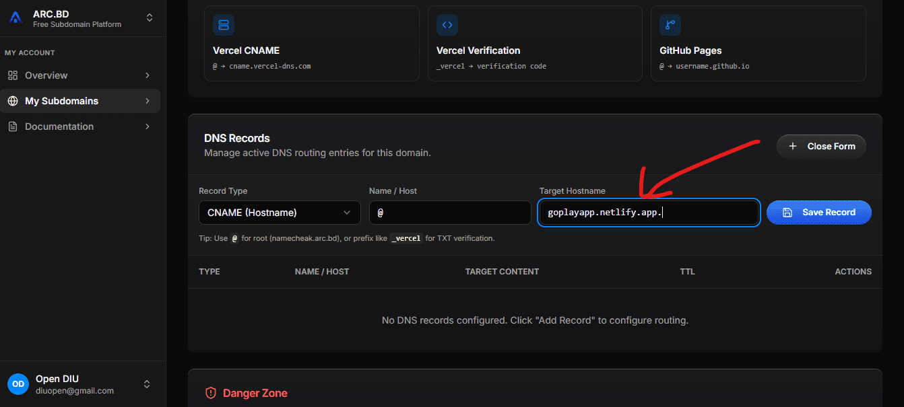
Task: Click the ARC.BD logo icon
Action: tap(15, 18)
